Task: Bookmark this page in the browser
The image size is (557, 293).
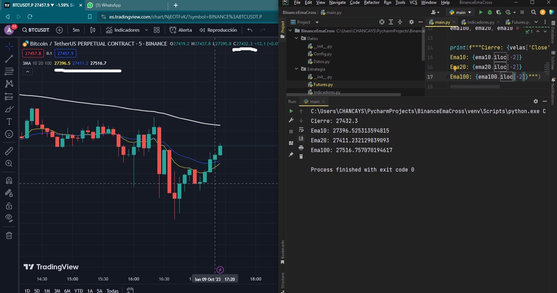Action: 90,17
